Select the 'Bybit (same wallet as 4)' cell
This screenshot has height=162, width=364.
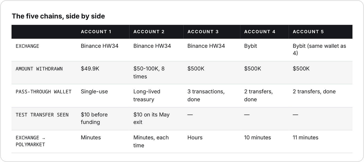(x=319, y=50)
